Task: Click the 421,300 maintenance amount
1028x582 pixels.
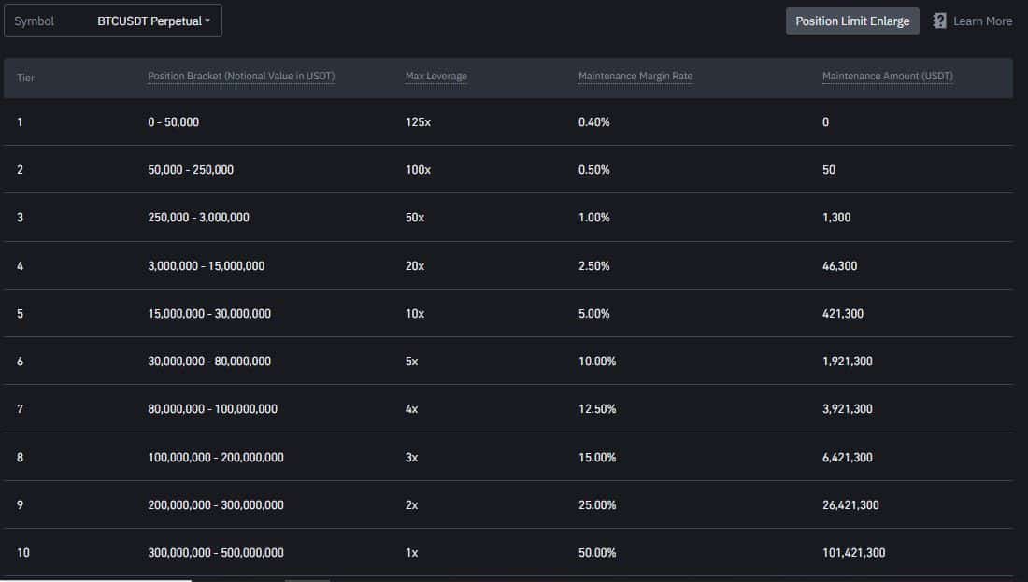Action: 842,314
